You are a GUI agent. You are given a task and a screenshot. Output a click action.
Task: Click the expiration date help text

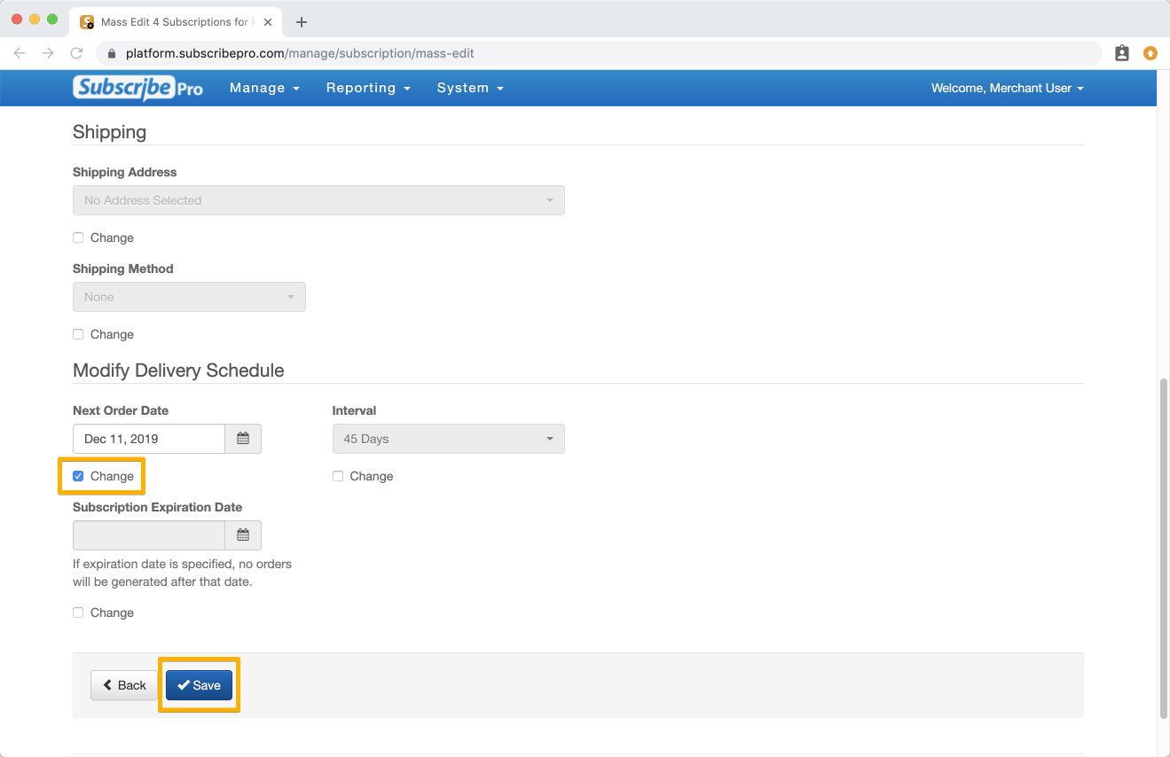click(x=182, y=573)
